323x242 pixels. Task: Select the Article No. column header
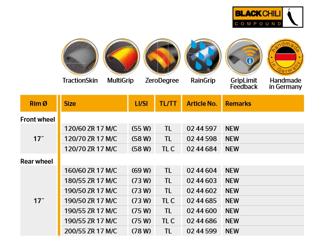tap(201, 104)
